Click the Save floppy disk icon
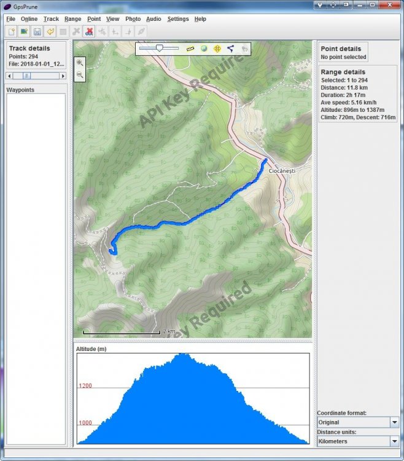Screen dimensions: 404x461 coord(37,32)
